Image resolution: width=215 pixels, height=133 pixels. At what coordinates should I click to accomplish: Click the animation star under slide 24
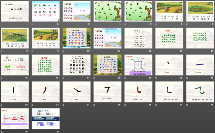click(64, 105)
